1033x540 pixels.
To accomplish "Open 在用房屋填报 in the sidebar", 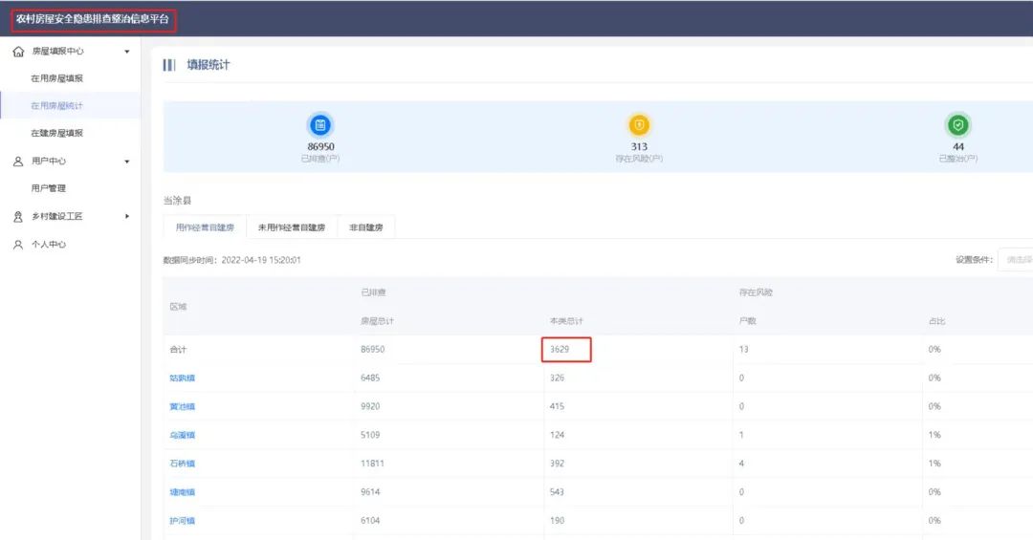I will point(56,78).
